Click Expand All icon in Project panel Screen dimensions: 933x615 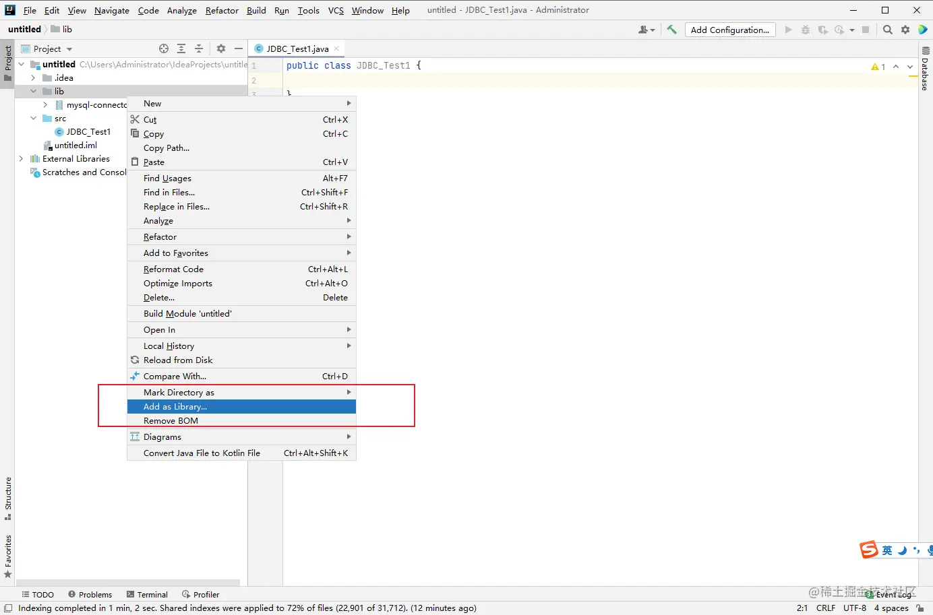[x=181, y=48]
